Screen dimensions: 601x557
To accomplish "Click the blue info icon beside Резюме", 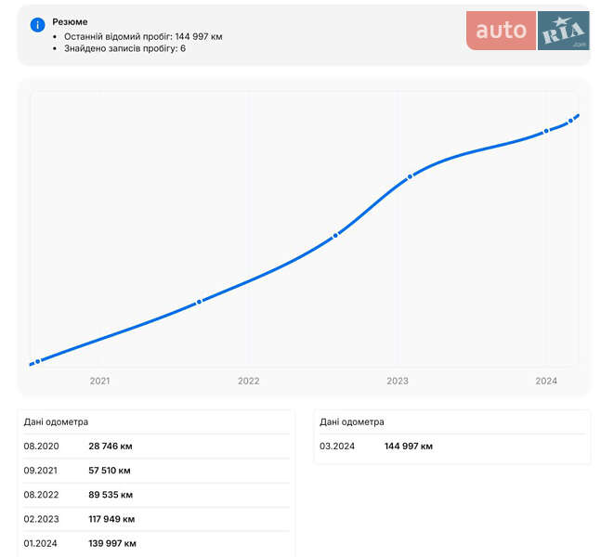I will click(x=37, y=25).
